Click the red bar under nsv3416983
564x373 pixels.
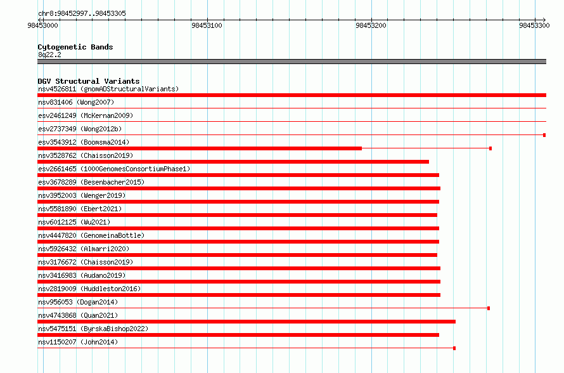[239, 282]
